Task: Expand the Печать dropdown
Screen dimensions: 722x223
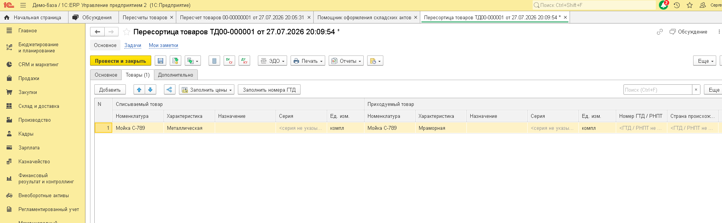Action: pyautogui.click(x=308, y=61)
